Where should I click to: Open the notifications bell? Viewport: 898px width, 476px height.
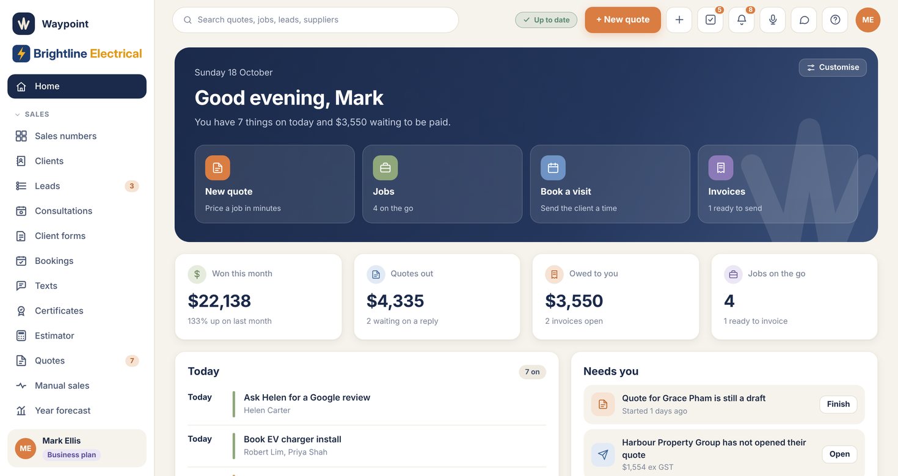(742, 20)
